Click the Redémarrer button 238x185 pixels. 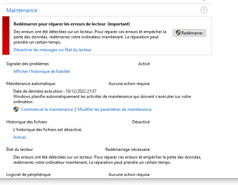[x=189, y=33]
